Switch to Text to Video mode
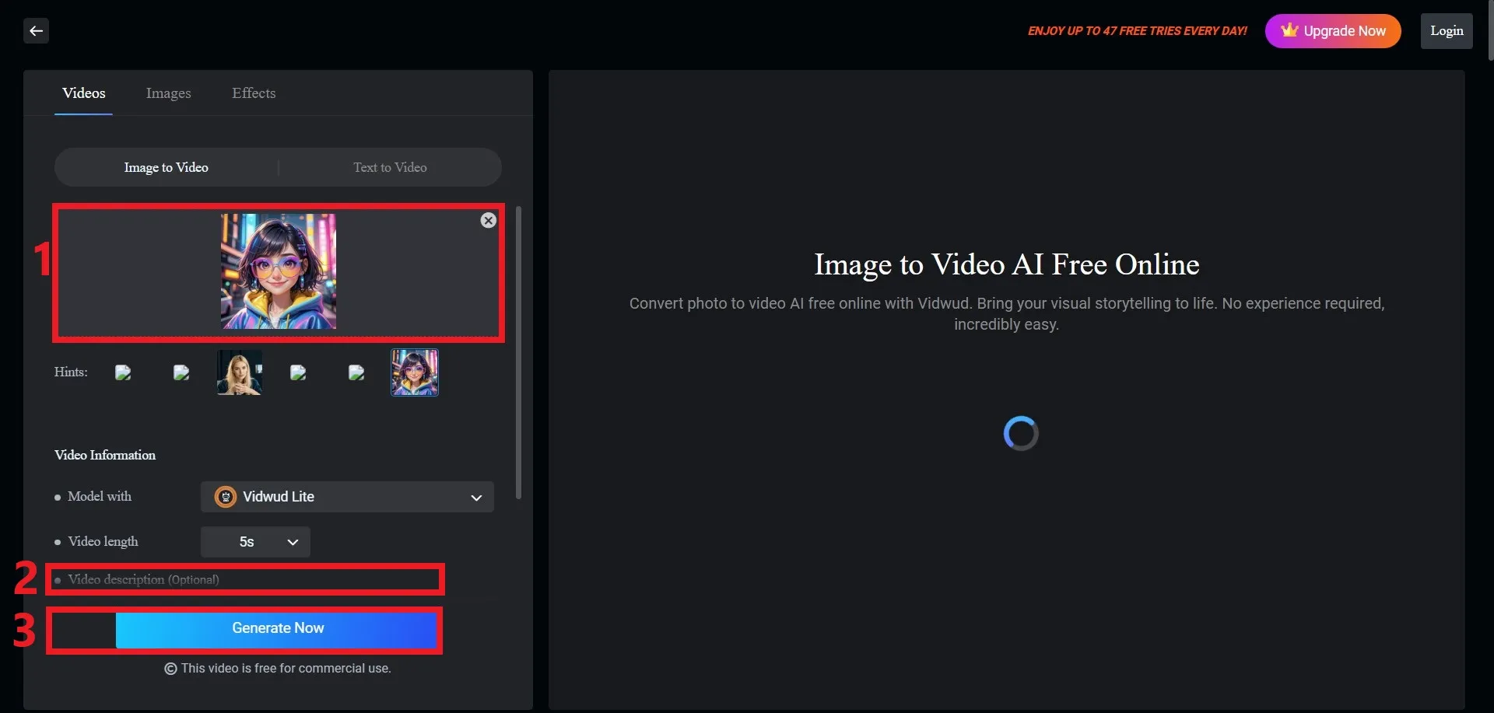The width and height of the screenshot is (1494, 713). pyautogui.click(x=390, y=167)
